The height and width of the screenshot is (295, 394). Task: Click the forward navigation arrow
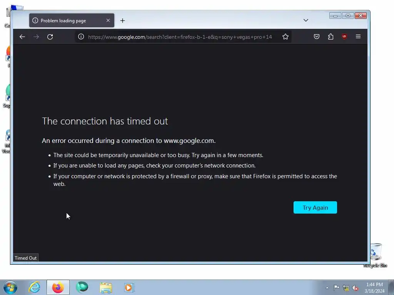tap(36, 37)
